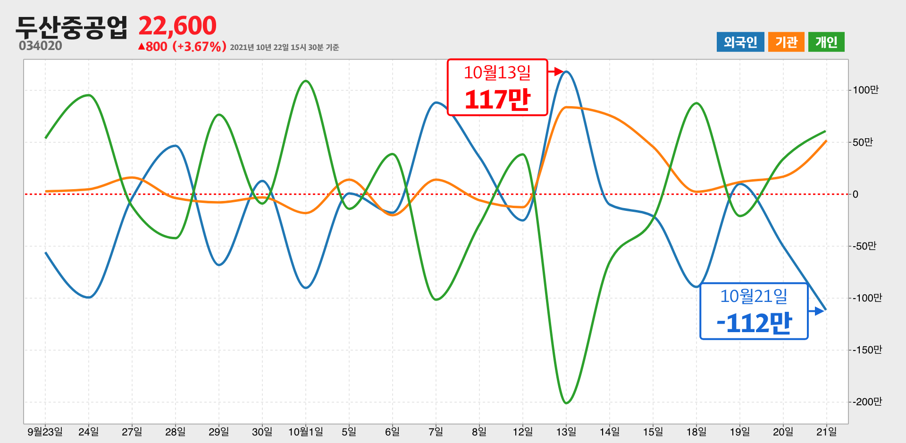The height and width of the screenshot is (443, 906).
Task: Click the y-axis label 0
Action: [856, 194]
